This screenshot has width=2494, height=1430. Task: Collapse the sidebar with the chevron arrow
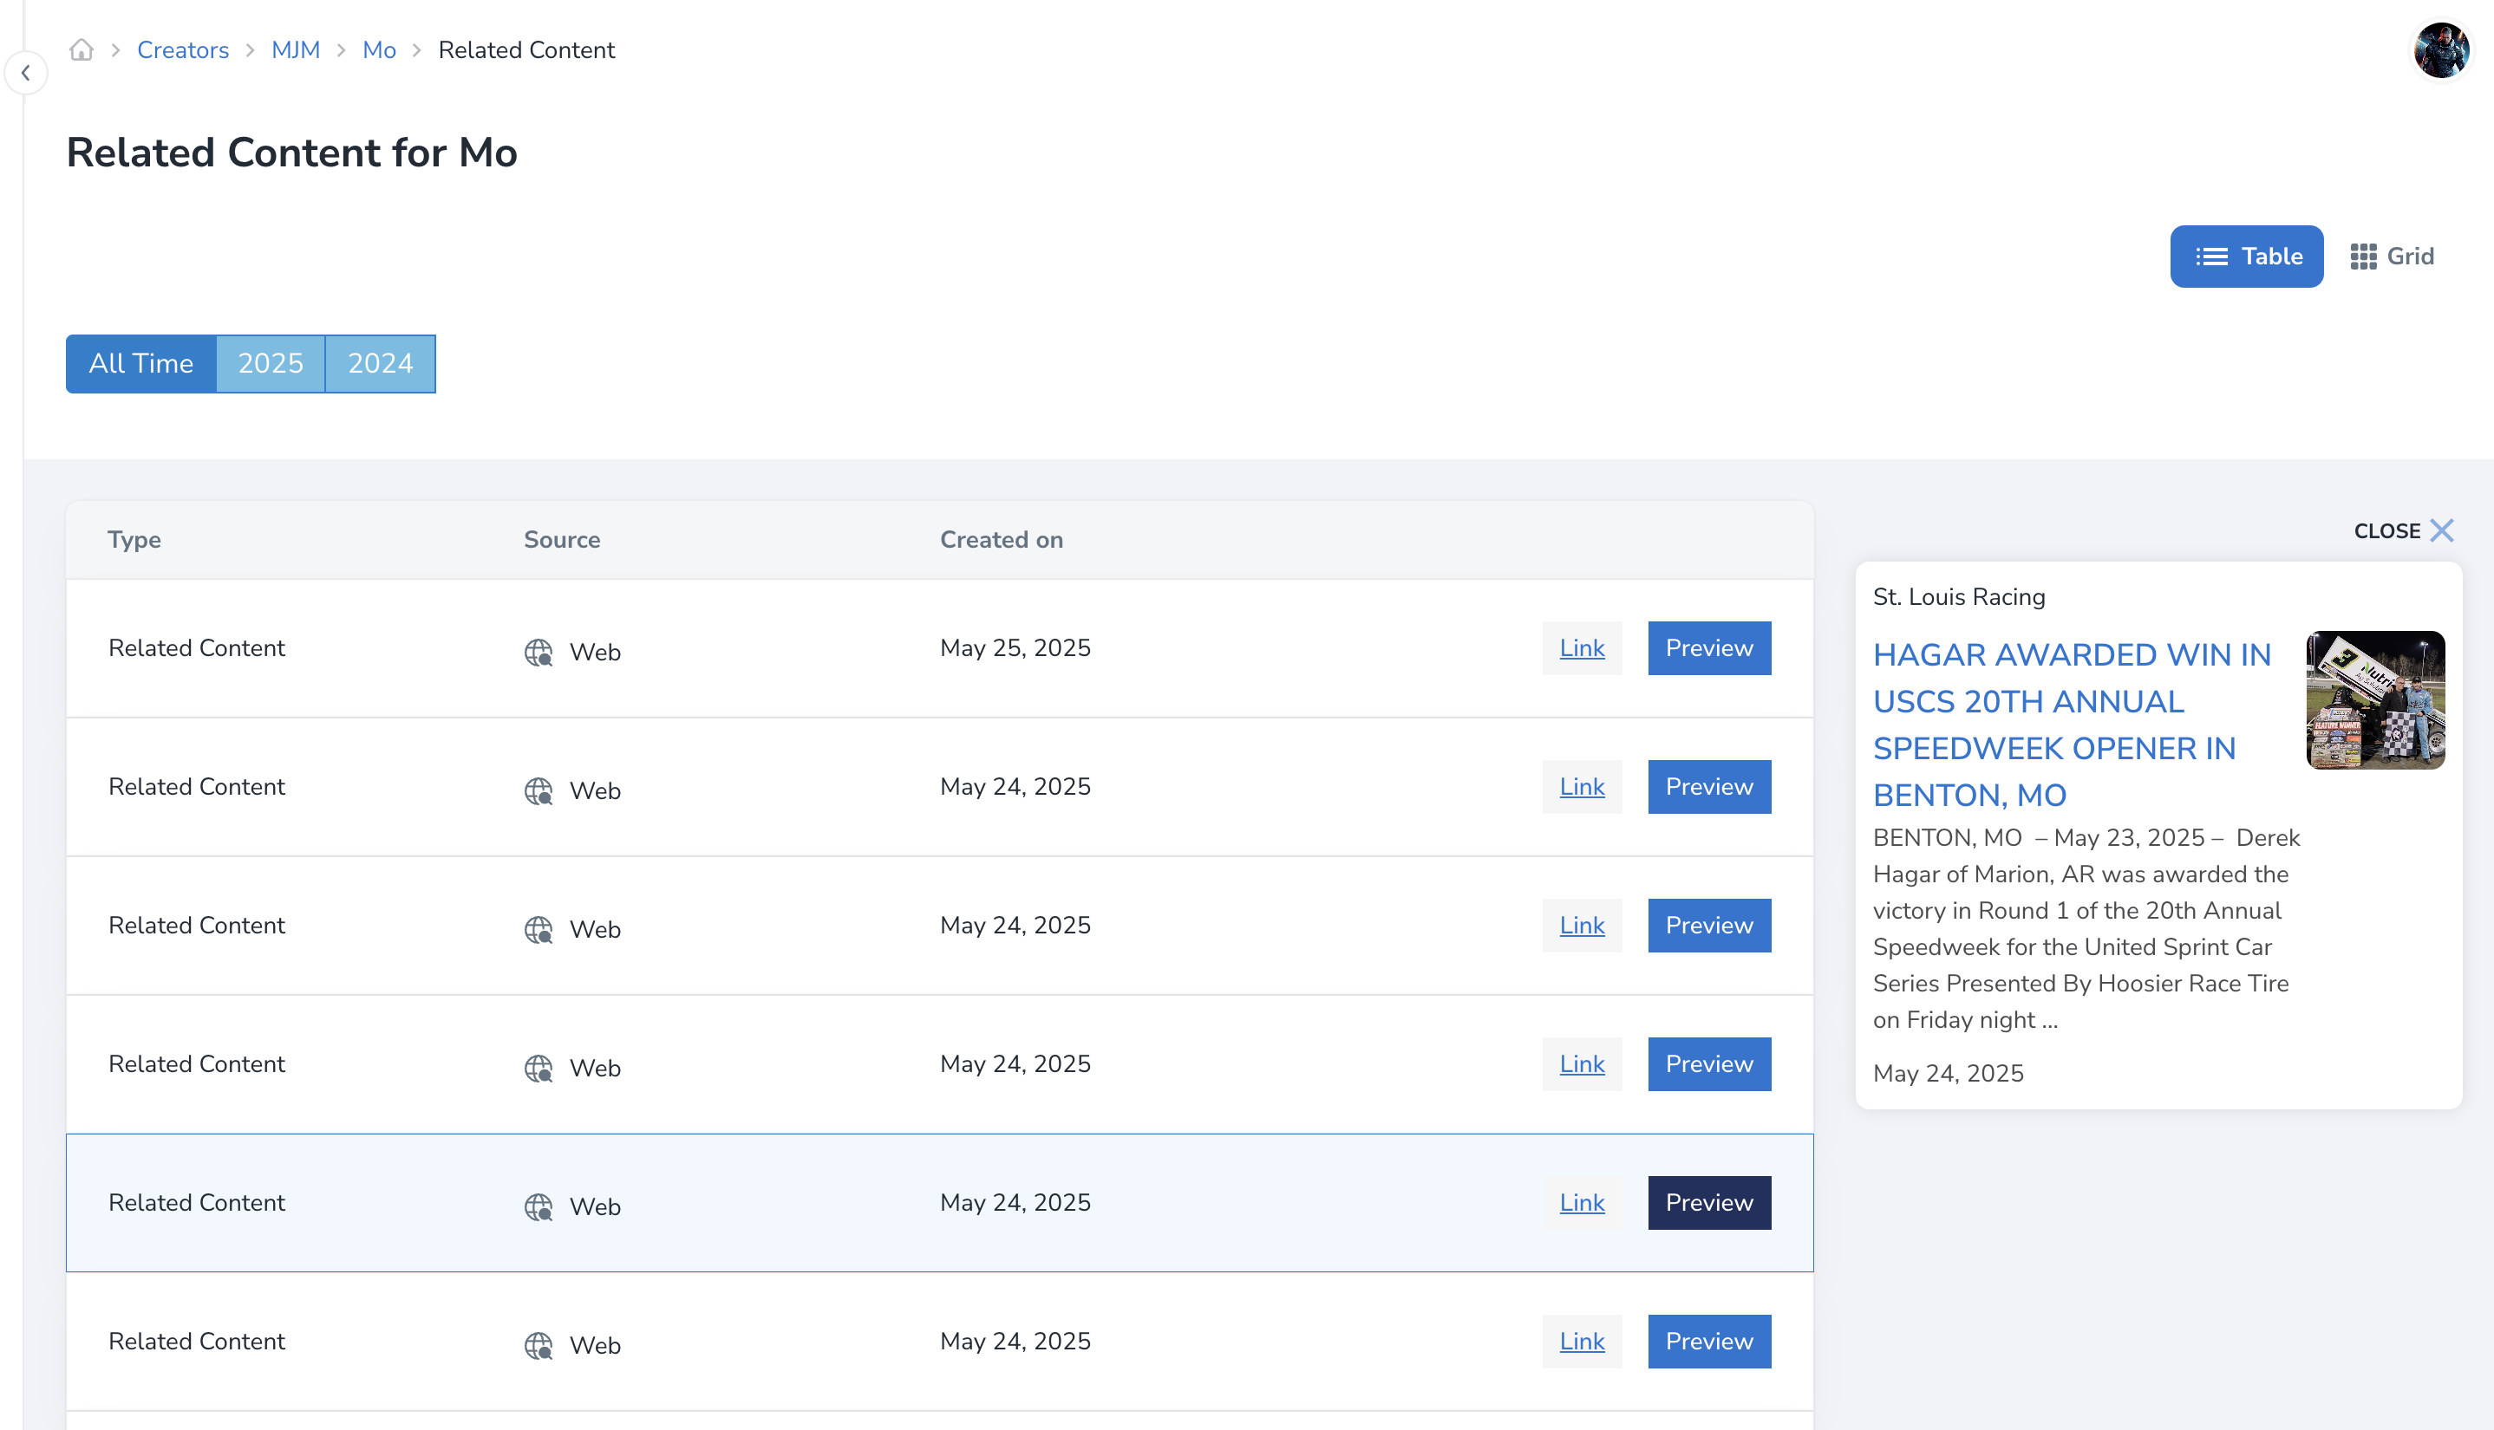[x=25, y=73]
